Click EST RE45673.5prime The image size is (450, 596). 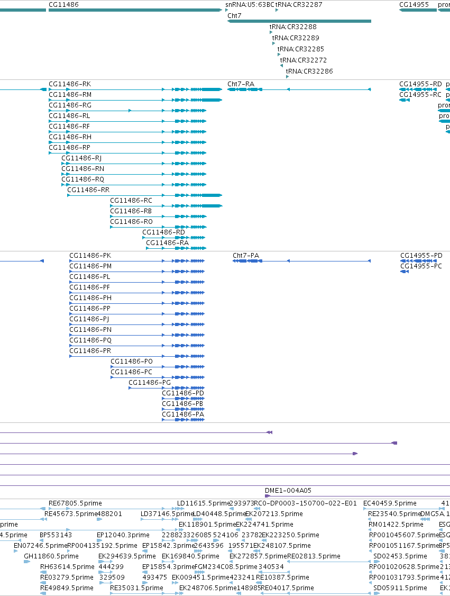[71, 514]
